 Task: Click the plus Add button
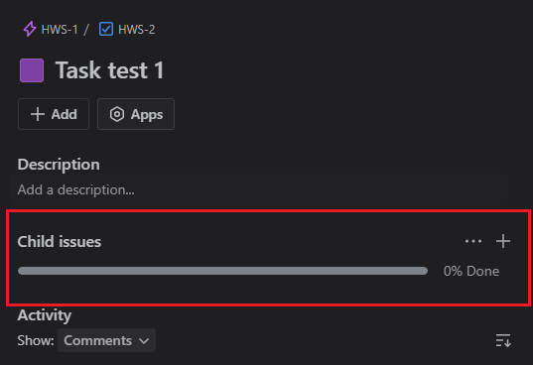[54, 114]
